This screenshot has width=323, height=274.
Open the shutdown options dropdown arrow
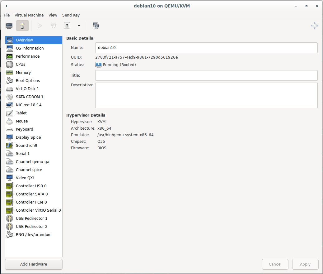click(x=79, y=26)
